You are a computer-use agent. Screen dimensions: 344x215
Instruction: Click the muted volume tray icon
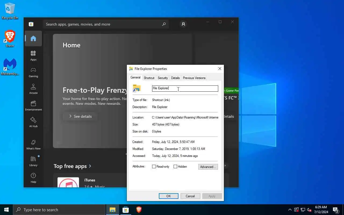click(x=309, y=210)
